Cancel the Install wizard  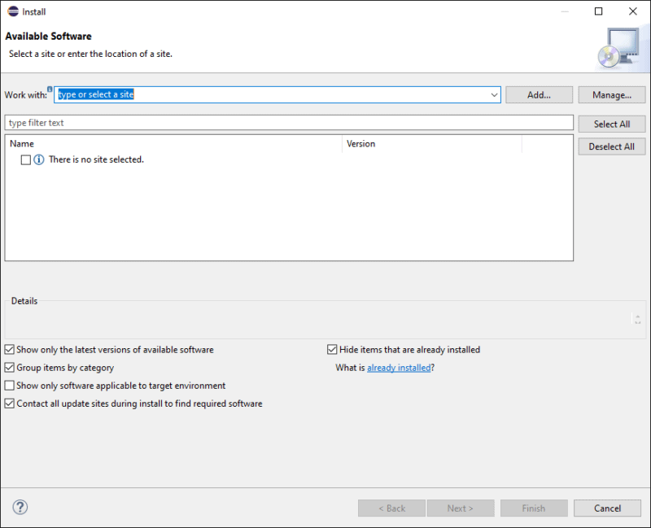click(607, 508)
